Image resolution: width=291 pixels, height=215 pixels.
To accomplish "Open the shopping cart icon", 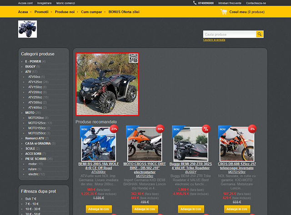I will tap(223, 12).
